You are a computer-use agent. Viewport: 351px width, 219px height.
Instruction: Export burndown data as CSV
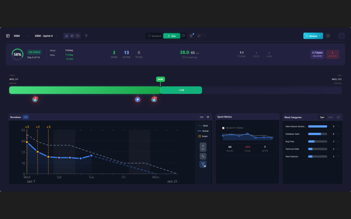tap(202, 117)
